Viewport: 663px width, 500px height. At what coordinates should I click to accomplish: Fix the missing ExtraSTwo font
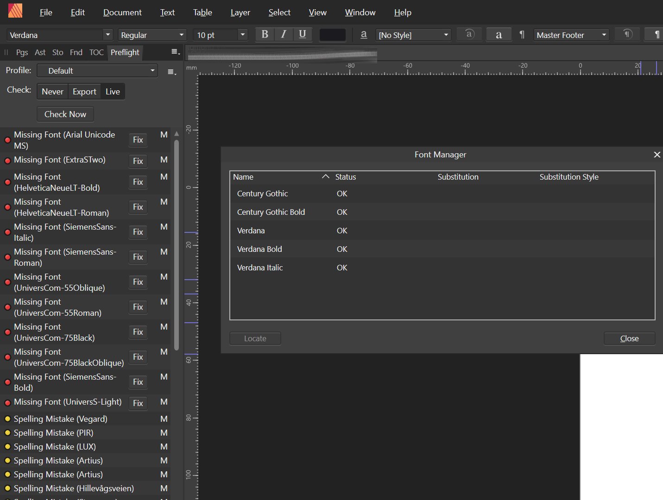pos(138,161)
